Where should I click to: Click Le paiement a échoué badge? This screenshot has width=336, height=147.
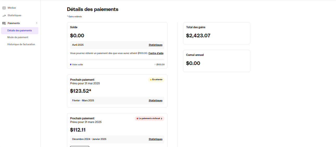(x=150, y=119)
